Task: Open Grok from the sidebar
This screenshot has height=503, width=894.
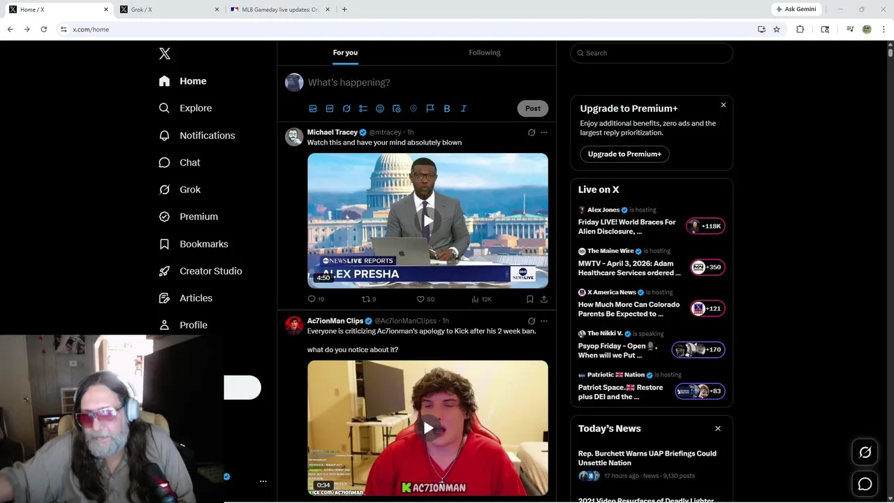Action: [x=179, y=189]
